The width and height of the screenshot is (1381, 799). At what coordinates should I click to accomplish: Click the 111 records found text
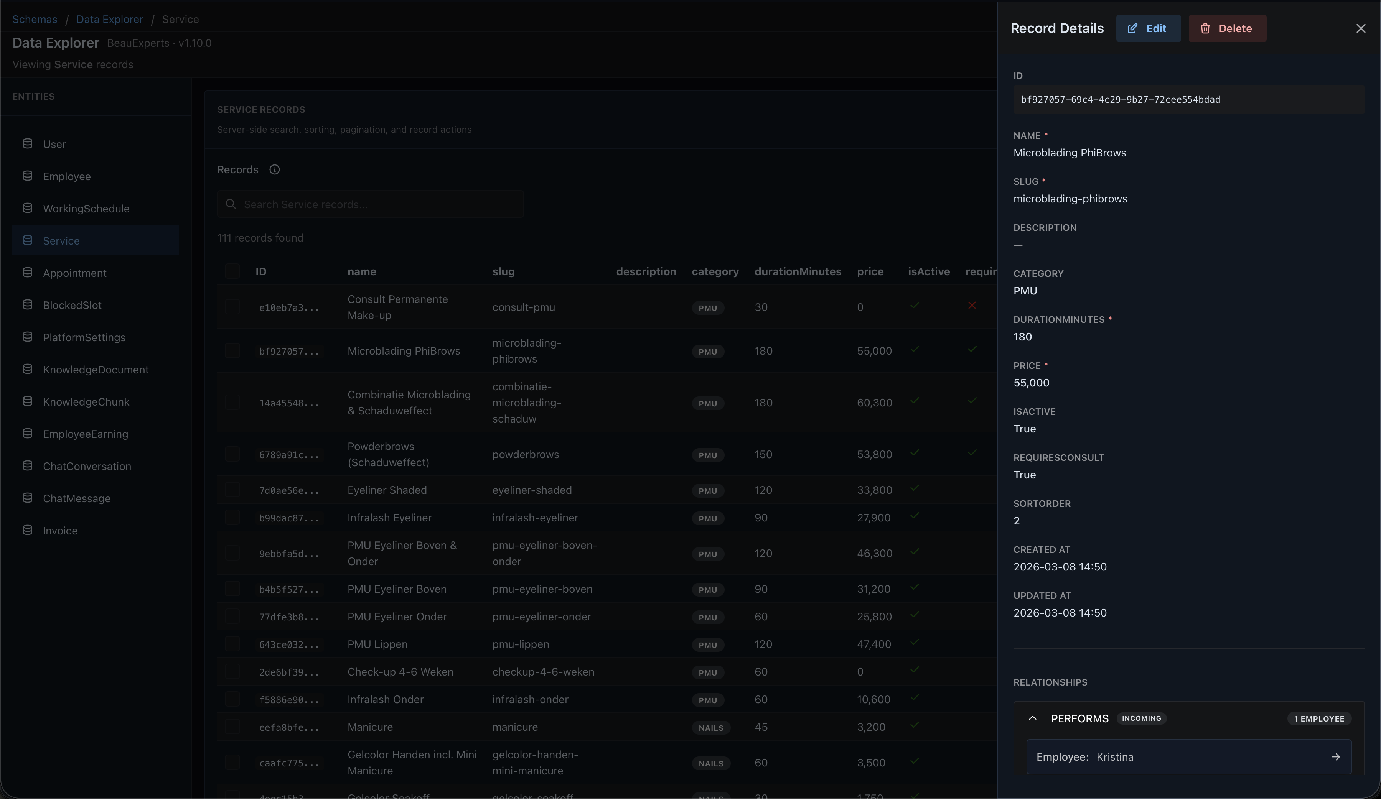(260, 238)
